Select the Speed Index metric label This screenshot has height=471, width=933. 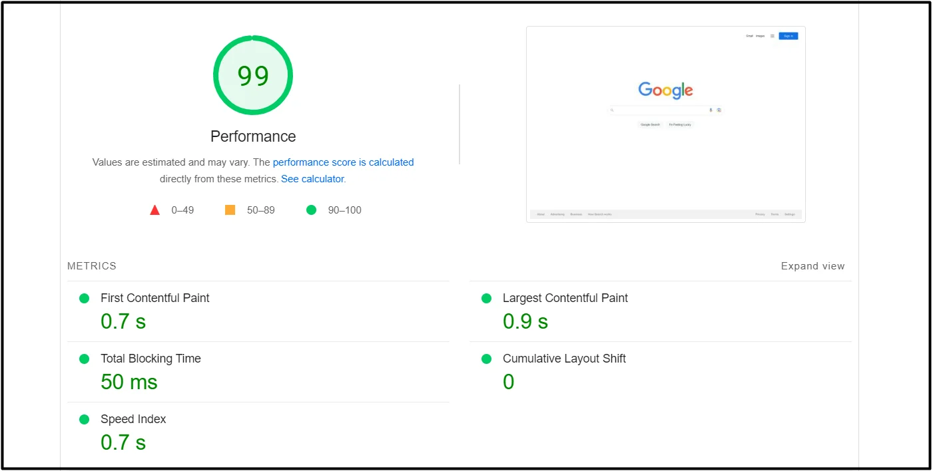(x=133, y=419)
